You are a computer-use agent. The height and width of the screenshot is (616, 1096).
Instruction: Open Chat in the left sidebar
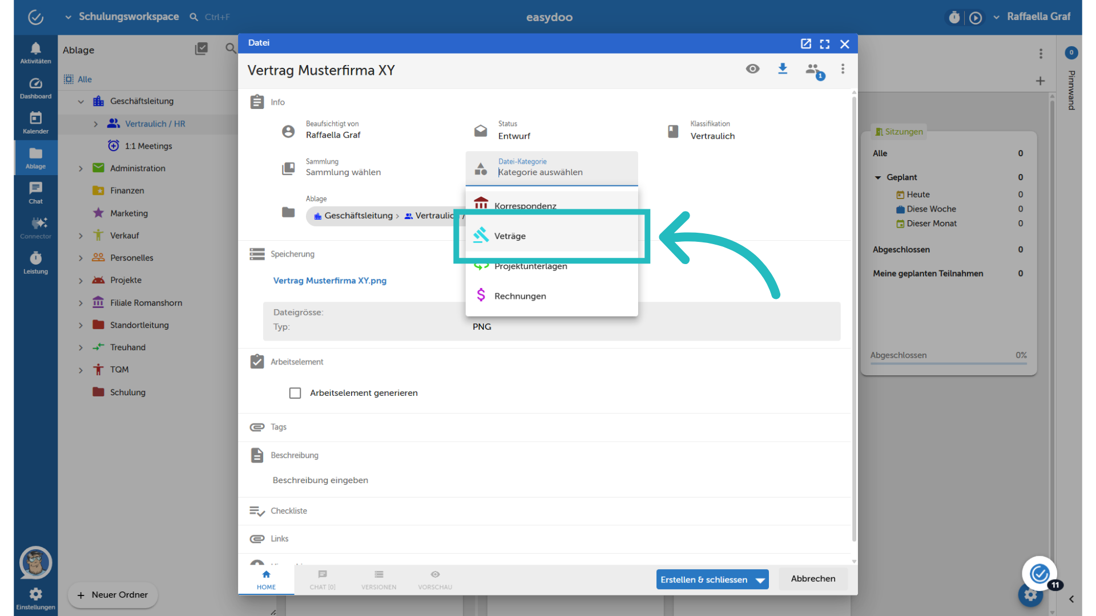(x=35, y=193)
